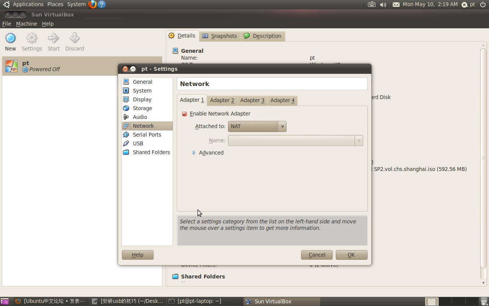Switch to the Description tab
Screen dimensions: 489x306
[x=263, y=36]
